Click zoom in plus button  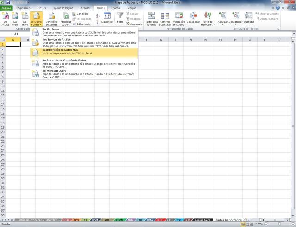tap(293, 224)
